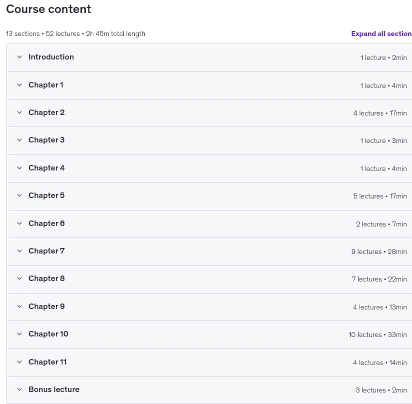This screenshot has width=412, height=404.
Task: Expand the Introduction section chevron
Action: (19, 57)
